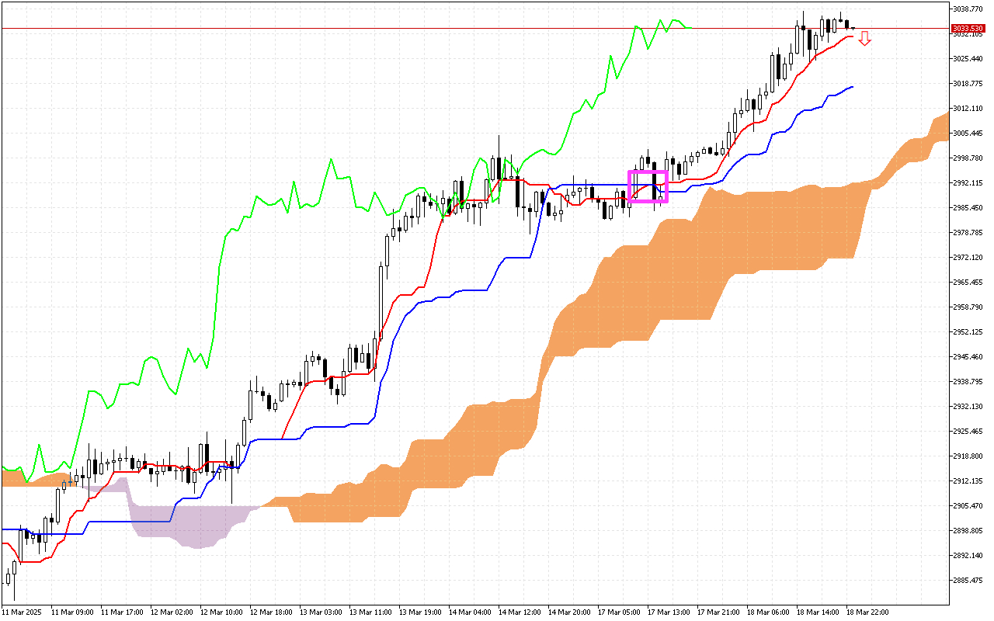994x621 pixels.
Task: Click the 11 Mar 2025 date label
Action: pyautogui.click(x=20, y=612)
